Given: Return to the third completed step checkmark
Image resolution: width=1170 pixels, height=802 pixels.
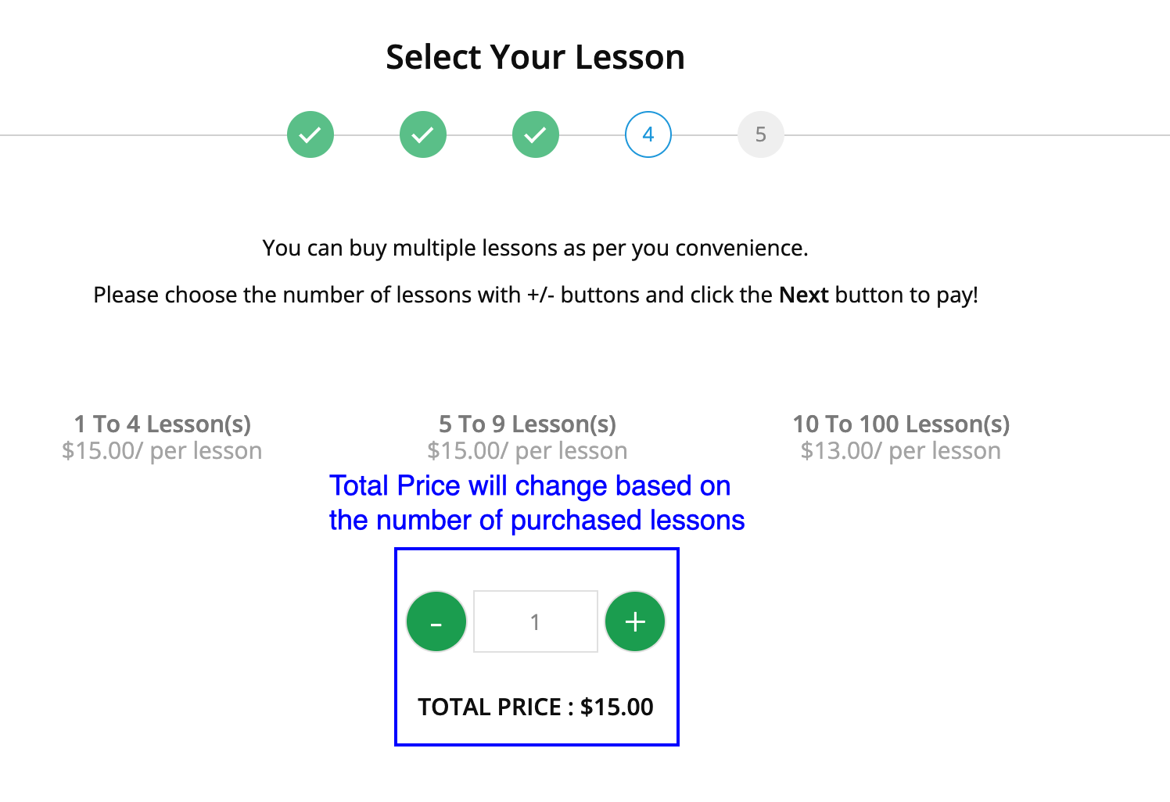Looking at the screenshot, I should coord(536,134).
